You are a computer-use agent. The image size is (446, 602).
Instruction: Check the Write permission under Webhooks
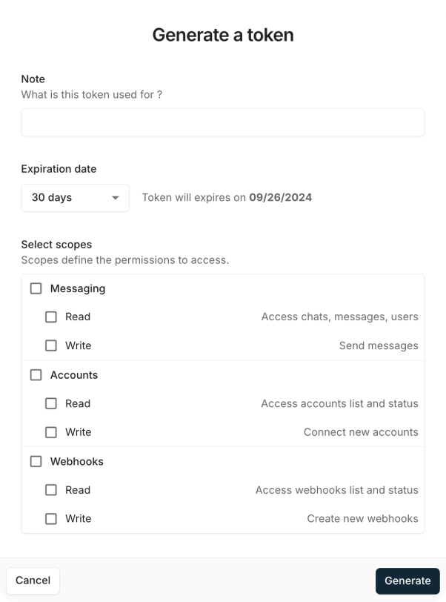point(50,519)
